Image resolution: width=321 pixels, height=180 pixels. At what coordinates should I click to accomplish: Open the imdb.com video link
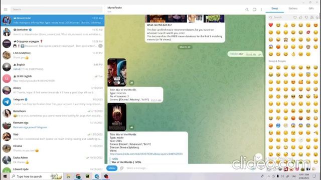146,154
